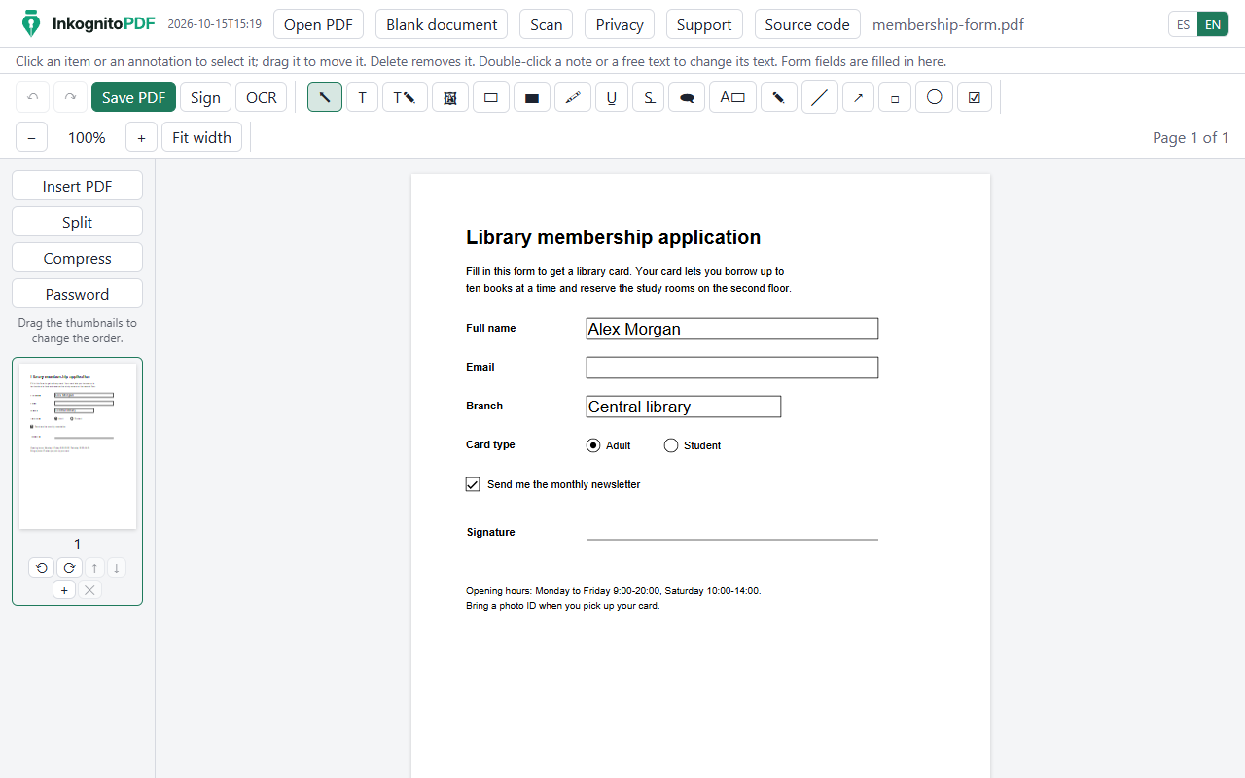1245x778 pixels.
Task: Choose the wide outlined rectangle tool
Action: pos(491,97)
